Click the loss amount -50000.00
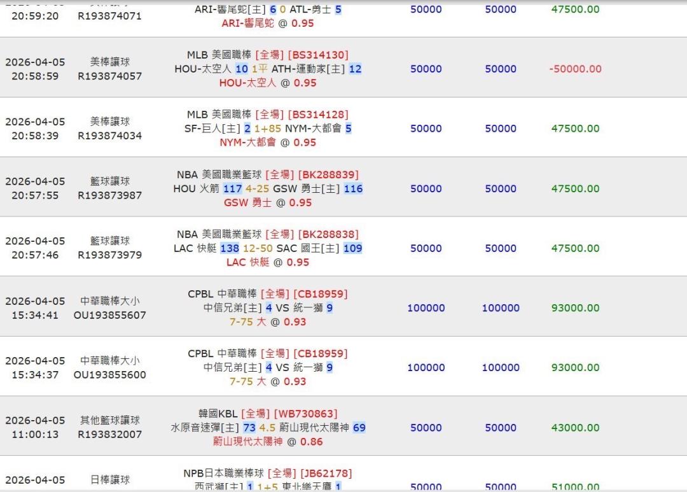This screenshot has height=492, width=687. click(x=575, y=69)
